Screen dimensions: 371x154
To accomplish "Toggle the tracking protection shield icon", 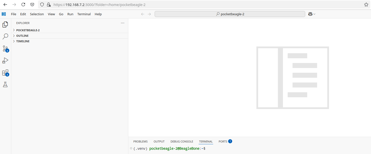I will [42, 4].
